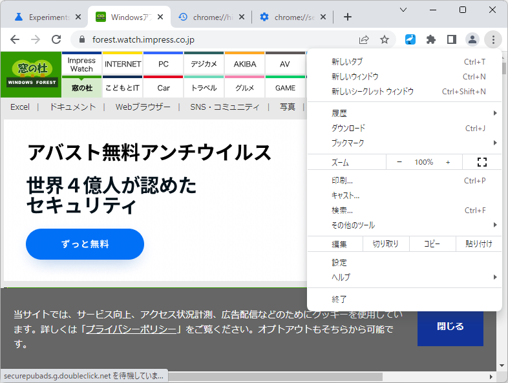Screen dimensions: 508x383
Task: Choose キャスト... from the menu
Action: click(x=405, y=195)
